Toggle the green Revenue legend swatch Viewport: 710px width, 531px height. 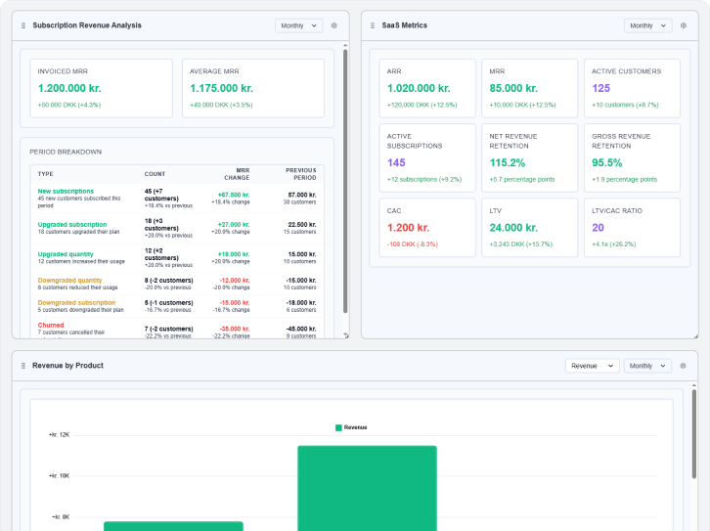coord(339,427)
